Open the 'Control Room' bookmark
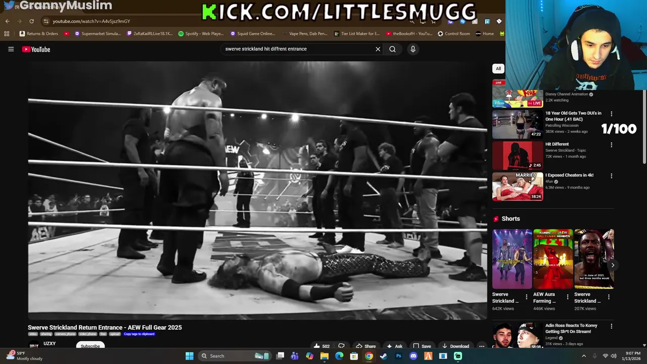 [454, 34]
